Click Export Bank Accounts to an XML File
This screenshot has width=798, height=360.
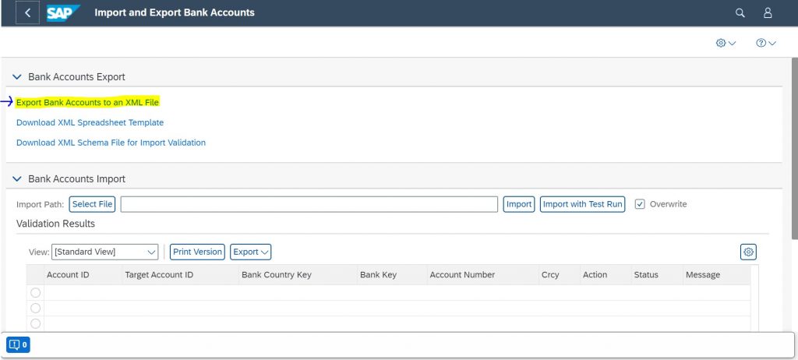pyautogui.click(x=87, y=102)
